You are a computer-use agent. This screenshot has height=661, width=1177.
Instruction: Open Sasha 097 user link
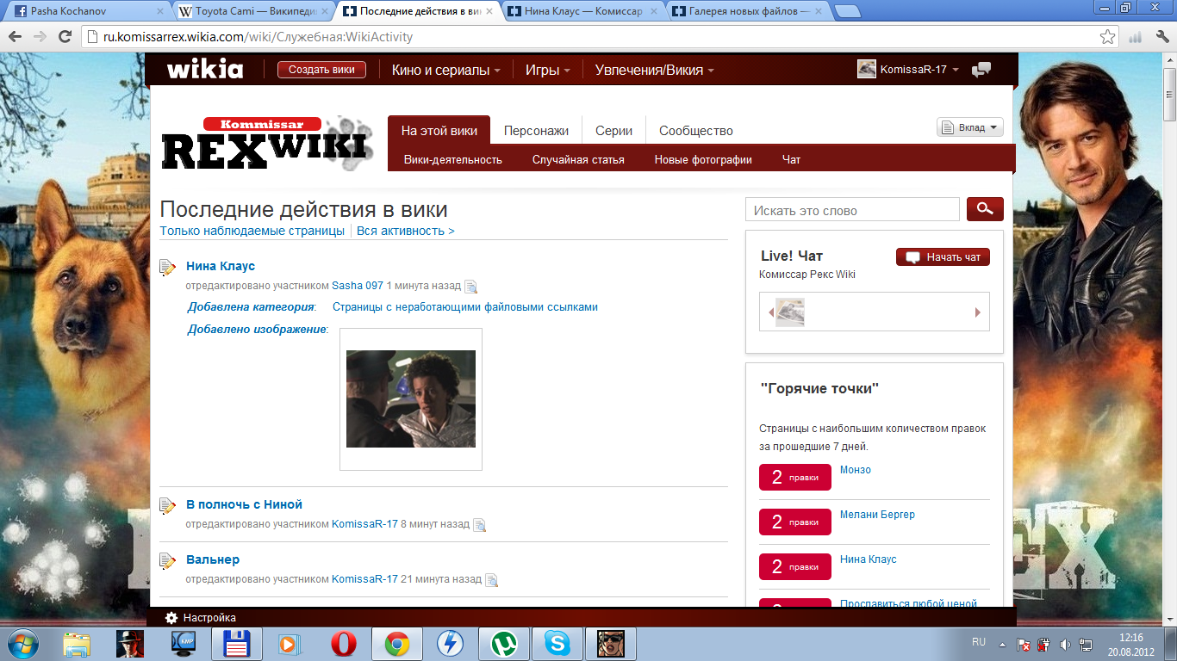(358, 286)
